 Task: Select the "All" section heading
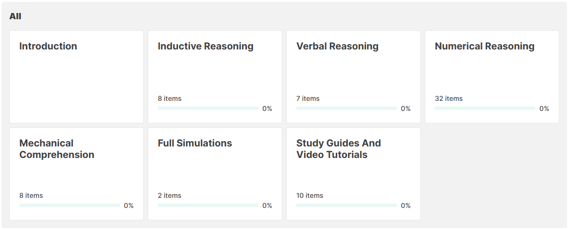pyautogui.click(x=15, y=16)
